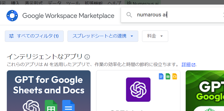Open the 拡張機能 menu

coord(94,3)
